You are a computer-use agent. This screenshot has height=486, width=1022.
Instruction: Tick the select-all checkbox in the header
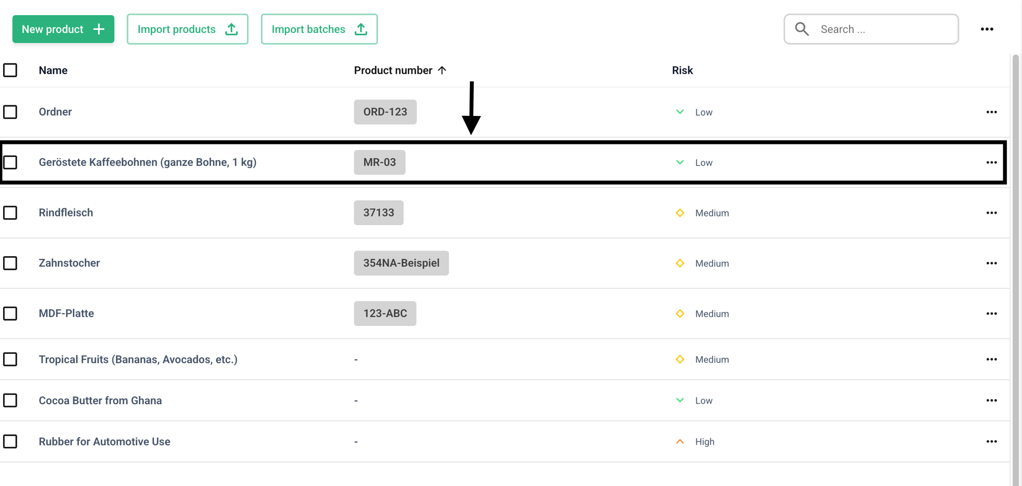[x=10, y=70]
